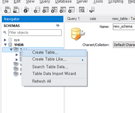The width and height of the screenshot is (135, 113).
Task: Create a new view toolbar icon
Action: point(54,10)
